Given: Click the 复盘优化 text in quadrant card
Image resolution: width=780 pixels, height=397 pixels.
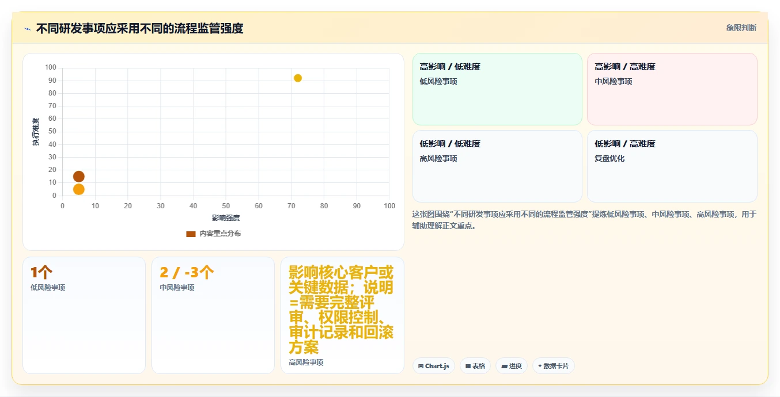Looking at the screenshot, I should click(x=609, y=158).
